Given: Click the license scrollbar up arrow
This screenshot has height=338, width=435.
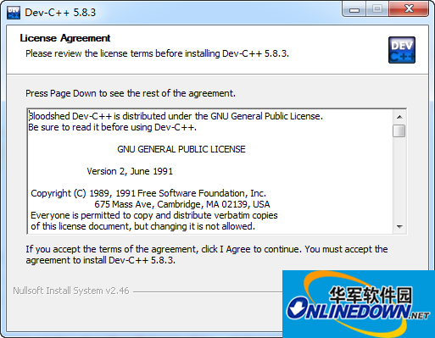Looking at the screenshot, I should click(399, 117).
